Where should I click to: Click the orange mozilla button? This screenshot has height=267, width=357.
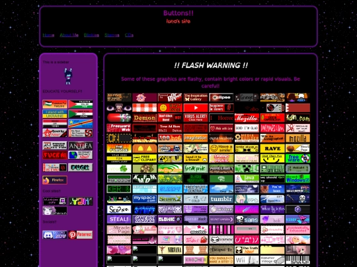pyautogui.click(x=297, y=138)
